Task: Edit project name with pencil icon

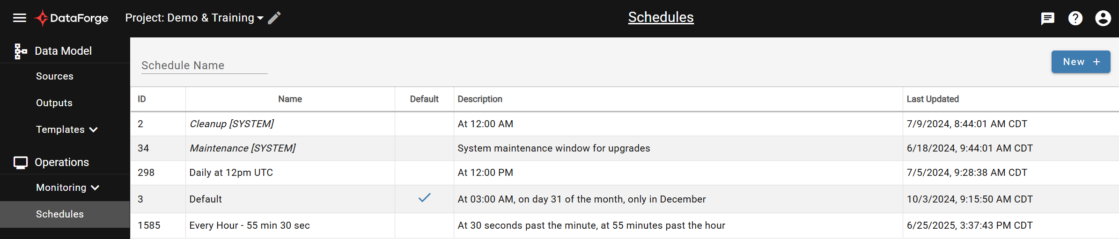Action: tap(274, 18)
